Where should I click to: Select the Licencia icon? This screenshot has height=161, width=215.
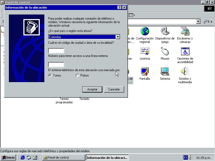click(145, 53)
